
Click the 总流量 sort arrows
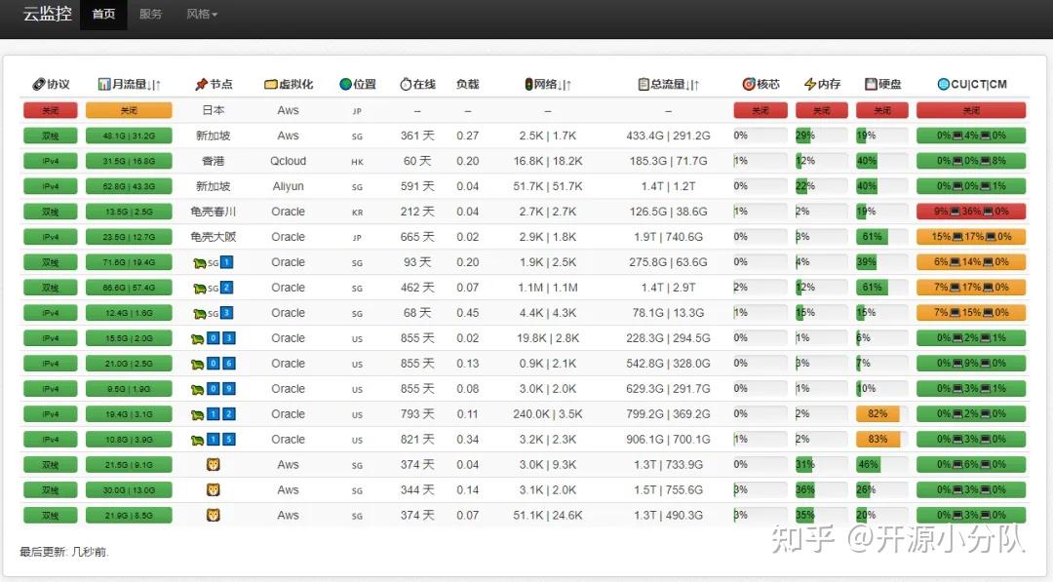[691, 84]
